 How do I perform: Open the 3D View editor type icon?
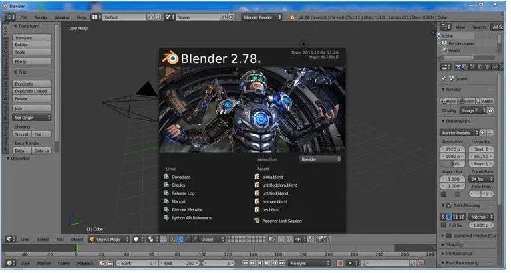click(x=11, y=240)
